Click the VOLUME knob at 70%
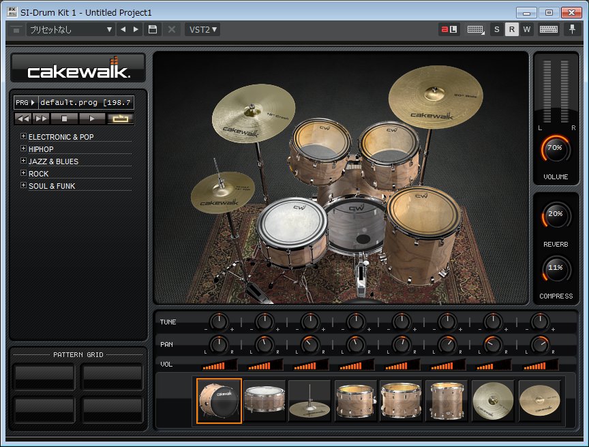589x447 pixels. point(556,149)
